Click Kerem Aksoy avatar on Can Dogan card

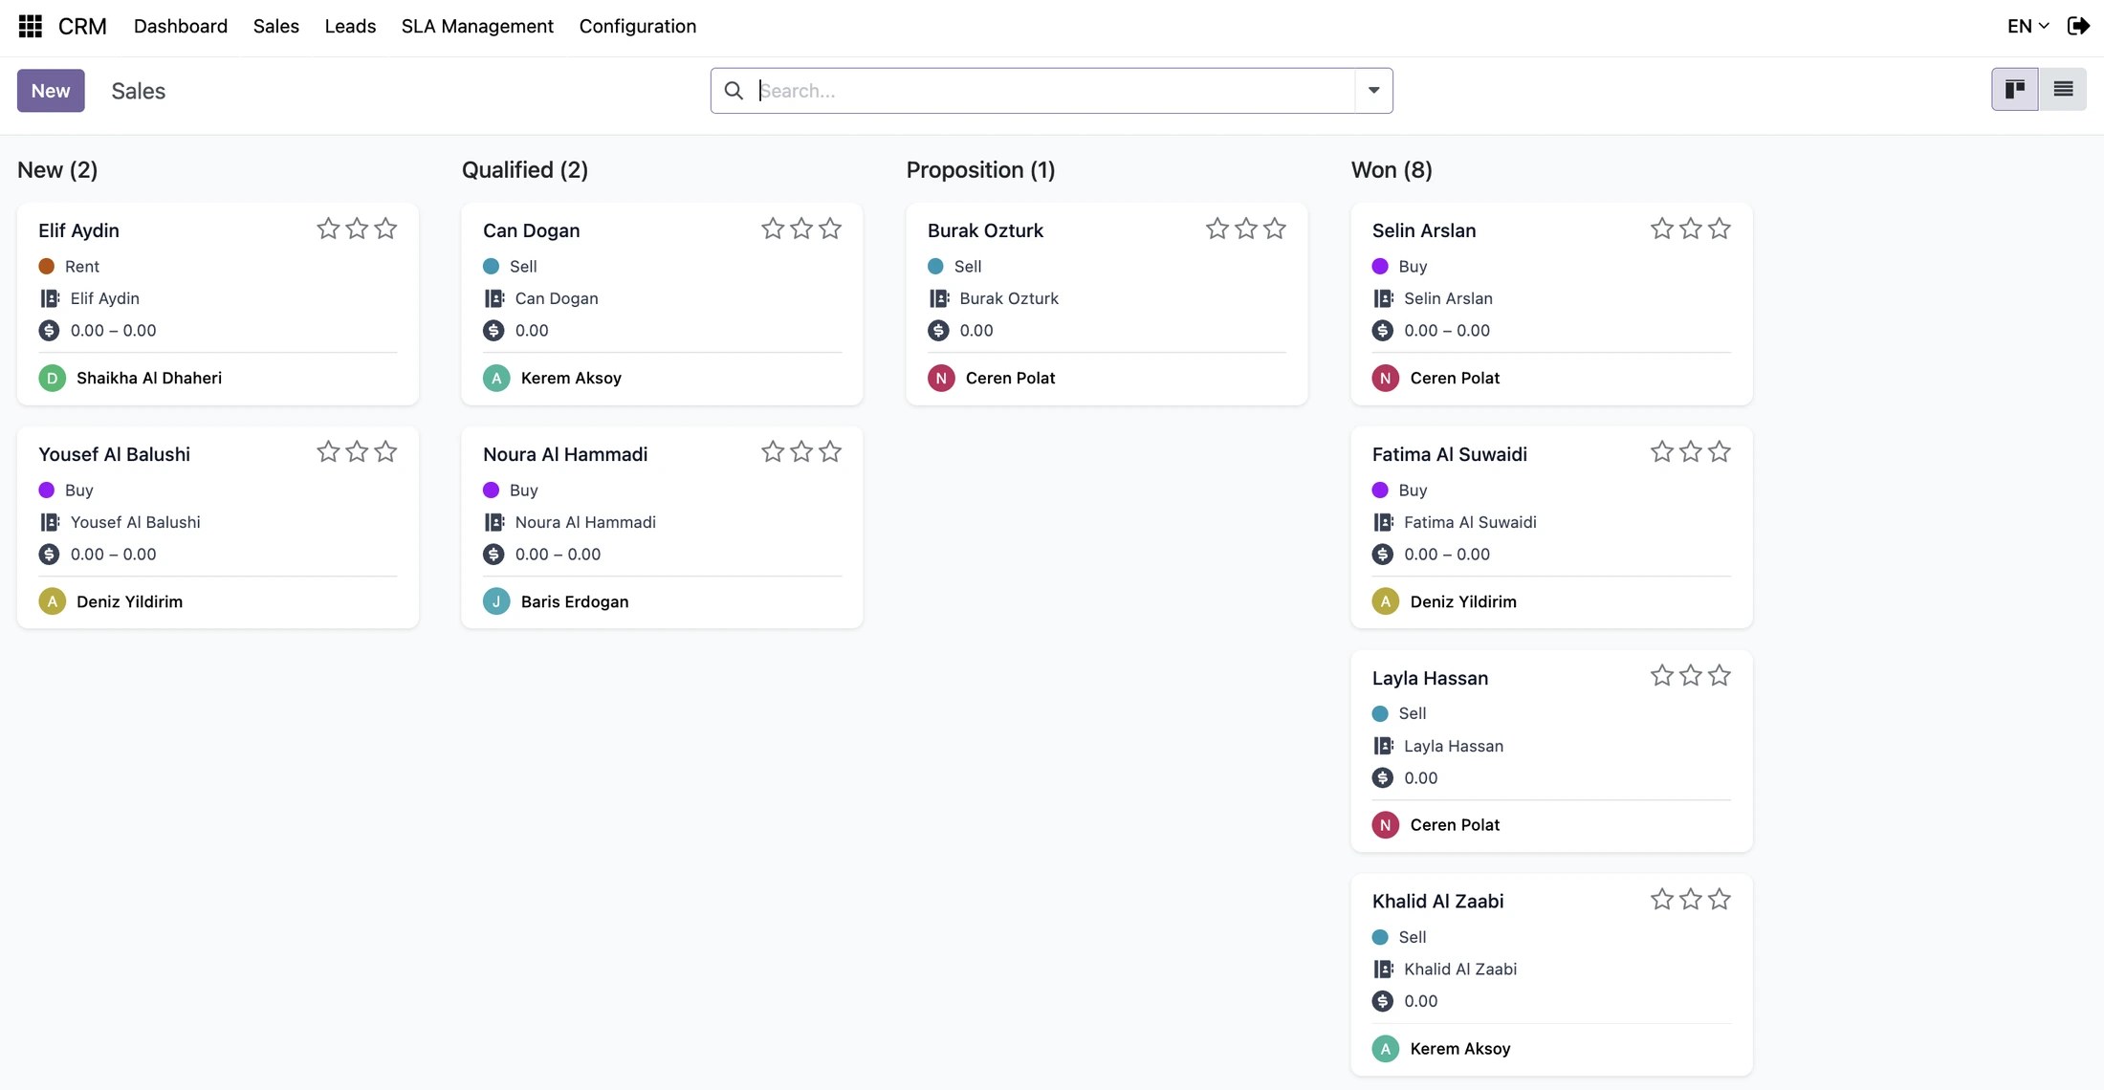coord(496,378)
